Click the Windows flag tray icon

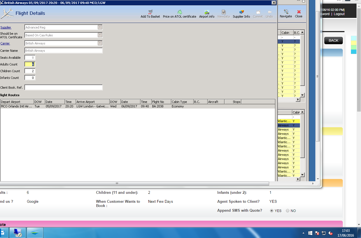pyautogui.click(x=310, y=233)
